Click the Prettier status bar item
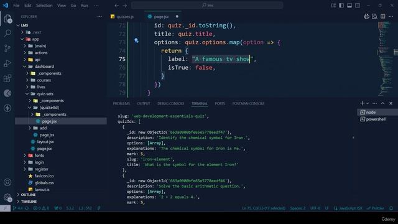 [376, 208]
